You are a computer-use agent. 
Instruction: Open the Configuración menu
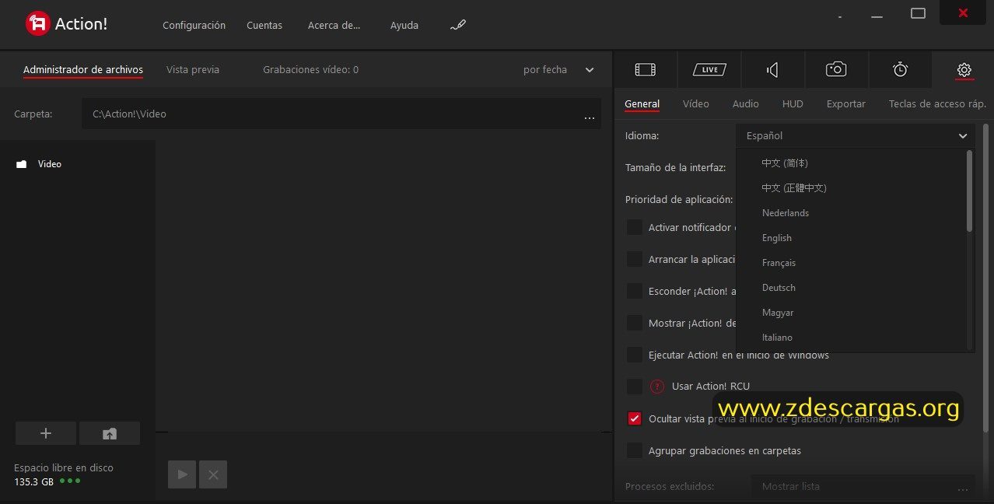(x=194, y=25)
